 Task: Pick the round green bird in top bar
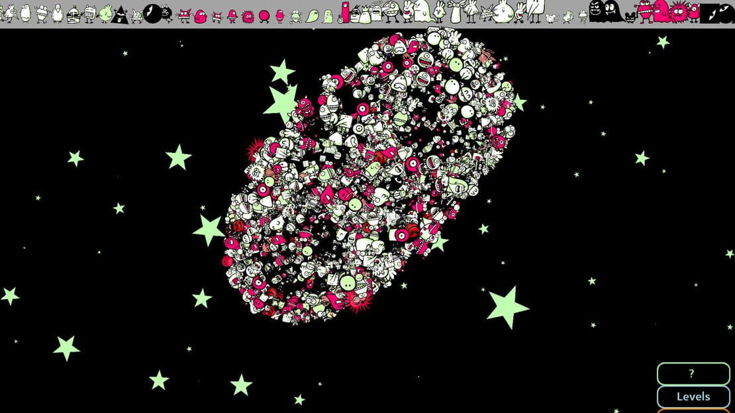[x=105, y=14]
